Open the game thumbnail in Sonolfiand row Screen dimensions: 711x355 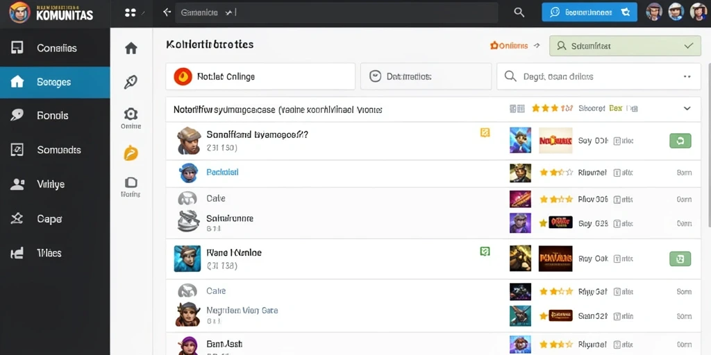click(520, 140)
